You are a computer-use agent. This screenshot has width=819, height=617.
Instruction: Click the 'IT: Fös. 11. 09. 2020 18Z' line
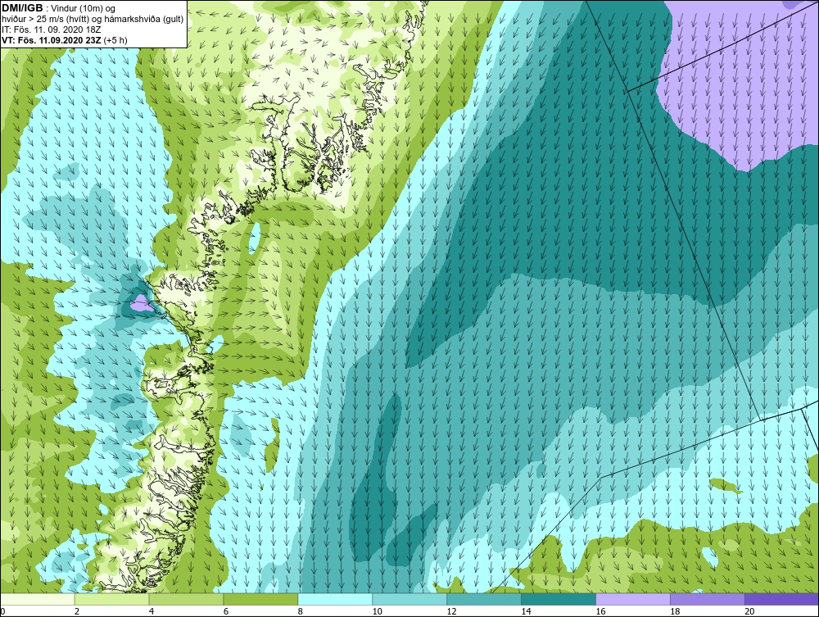[51, 29]
